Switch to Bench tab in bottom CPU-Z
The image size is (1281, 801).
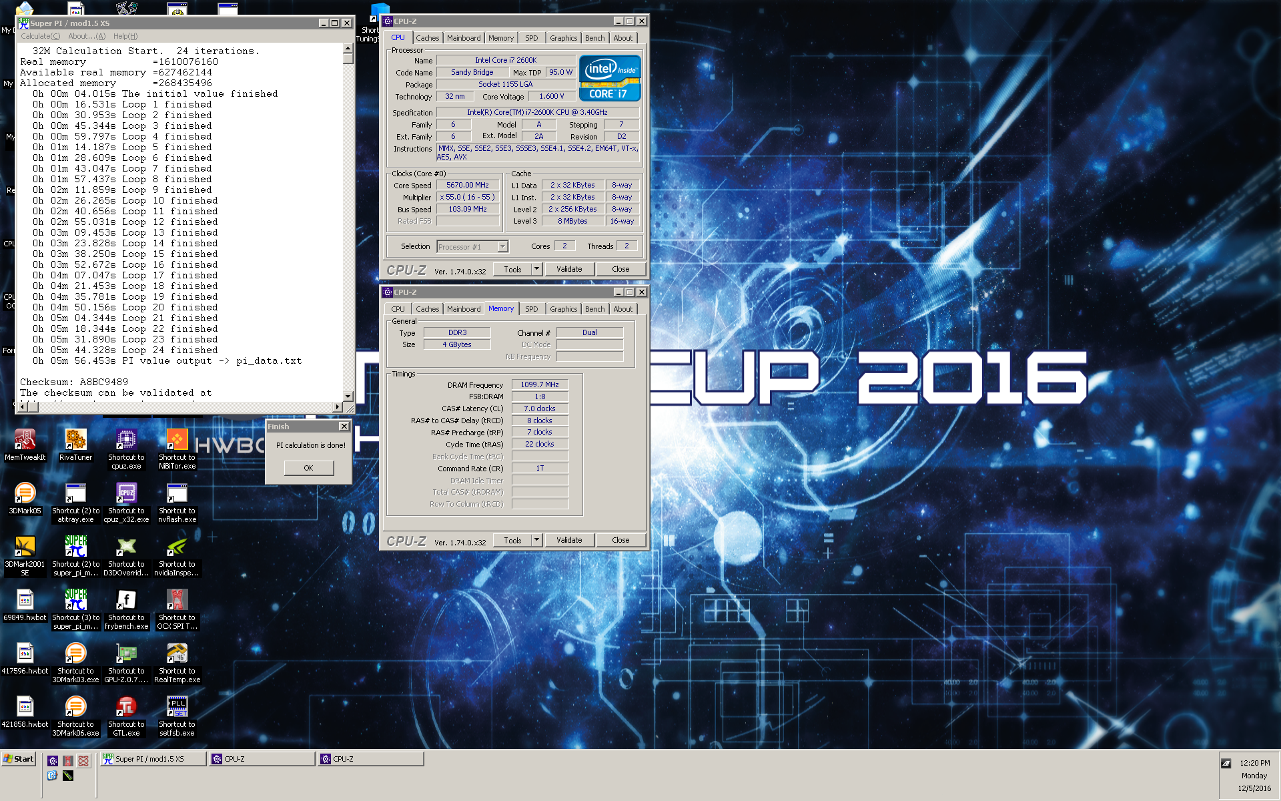[594, 309]
